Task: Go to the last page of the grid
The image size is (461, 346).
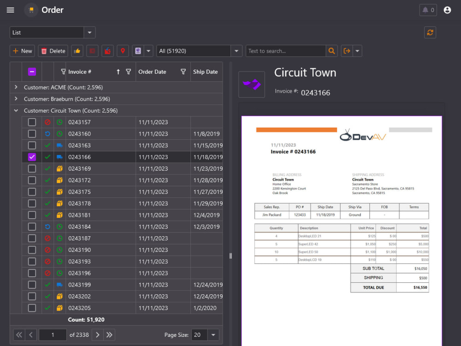Action: (109, 335)
